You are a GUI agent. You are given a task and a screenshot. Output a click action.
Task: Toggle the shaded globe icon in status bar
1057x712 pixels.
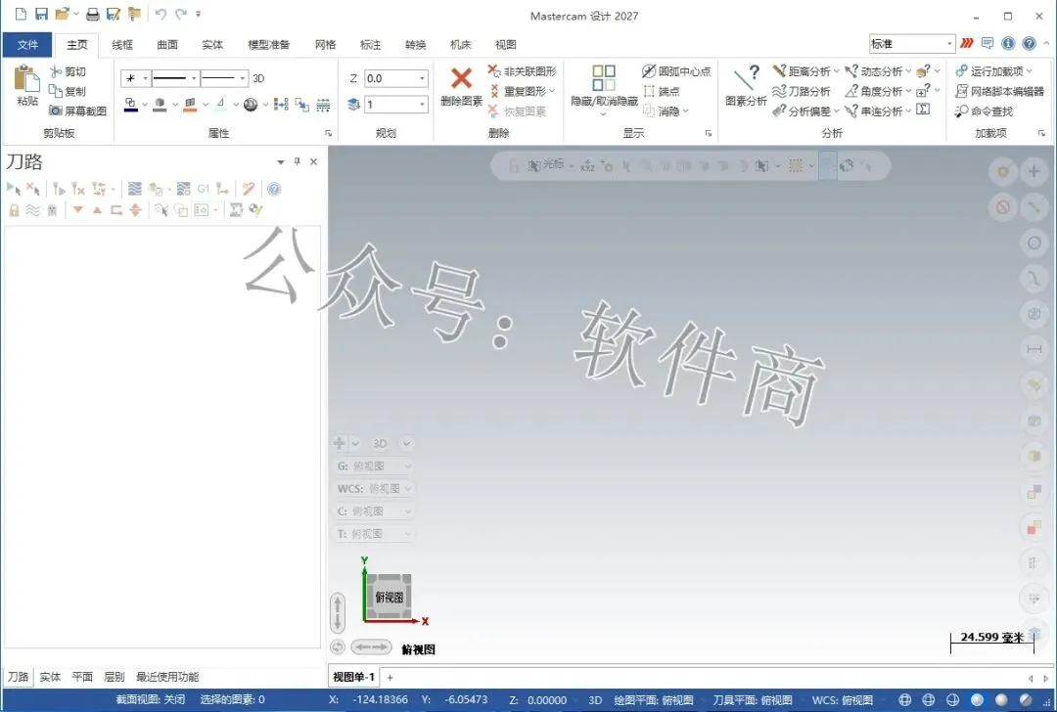click(977, 700)
